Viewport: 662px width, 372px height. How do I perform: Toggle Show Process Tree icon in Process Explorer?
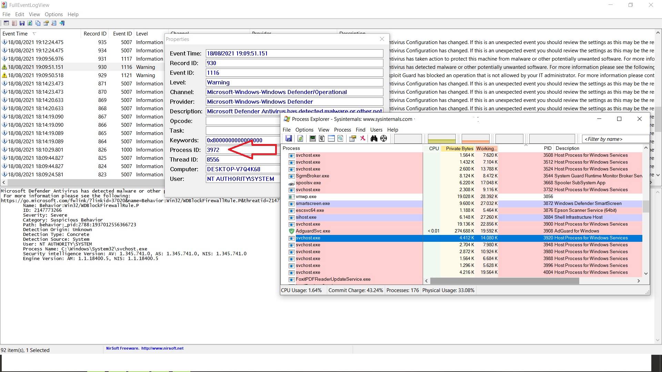(322, 138)
